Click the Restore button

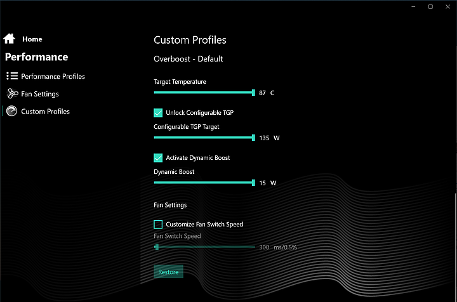pyautogui.click(x=168, y=272)
